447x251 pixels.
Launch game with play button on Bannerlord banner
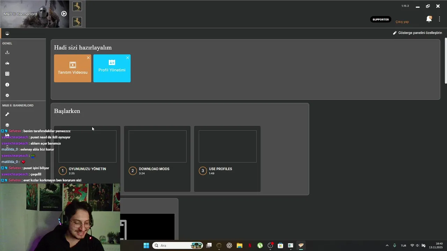click(64, 14)
